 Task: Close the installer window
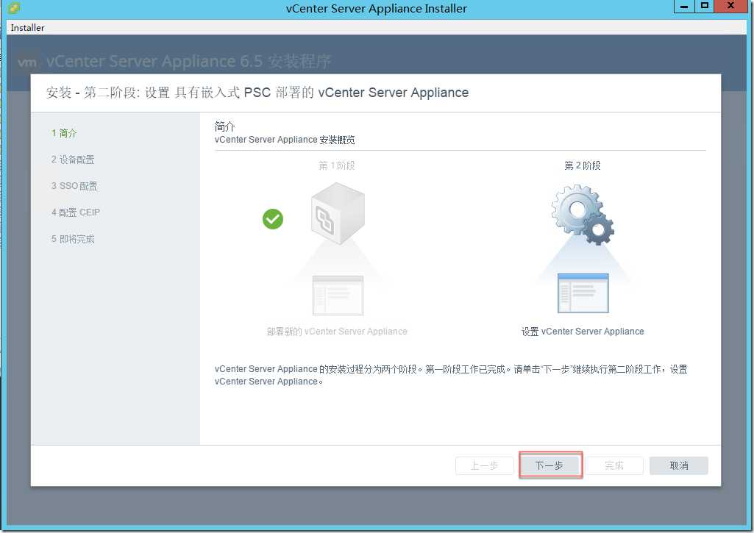731,6
